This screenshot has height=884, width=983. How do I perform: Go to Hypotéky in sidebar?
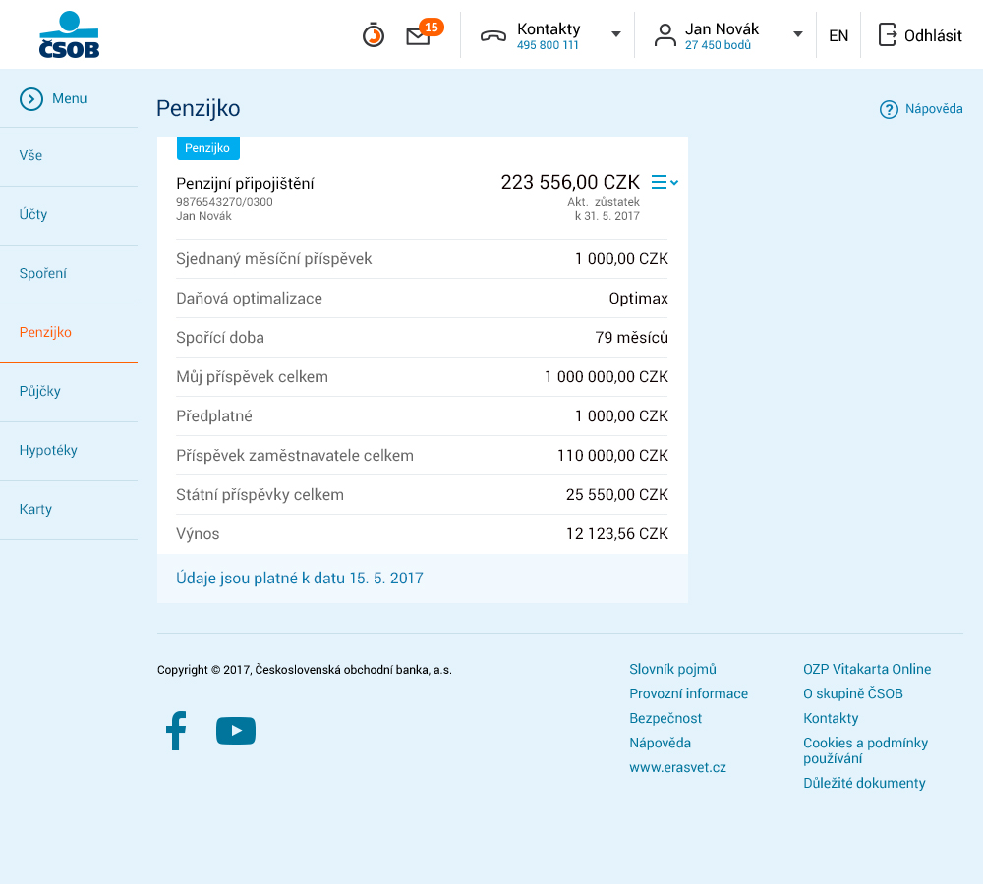[x=48, y=450]
